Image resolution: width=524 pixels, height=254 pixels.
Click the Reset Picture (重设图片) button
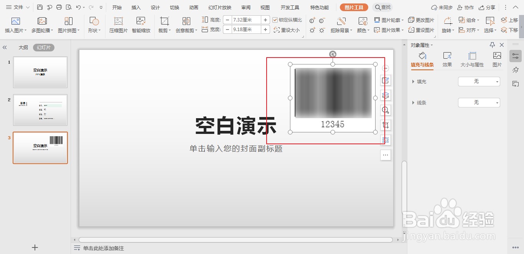click(421, 30)
